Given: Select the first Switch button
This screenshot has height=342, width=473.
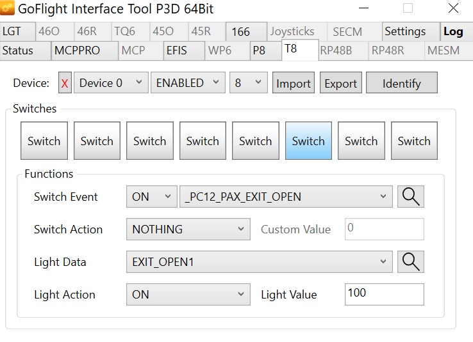Looking at the screenshot, I should tap(44, 141).
